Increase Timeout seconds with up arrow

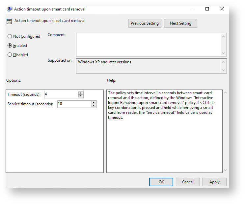click(81, 93)
